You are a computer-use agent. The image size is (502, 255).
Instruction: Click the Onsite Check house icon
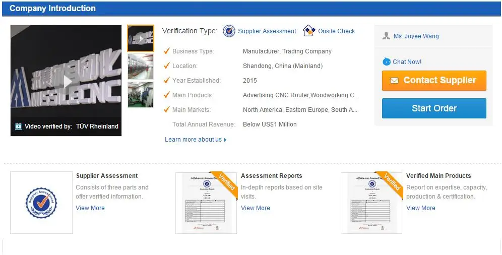[x=309, y=31]
